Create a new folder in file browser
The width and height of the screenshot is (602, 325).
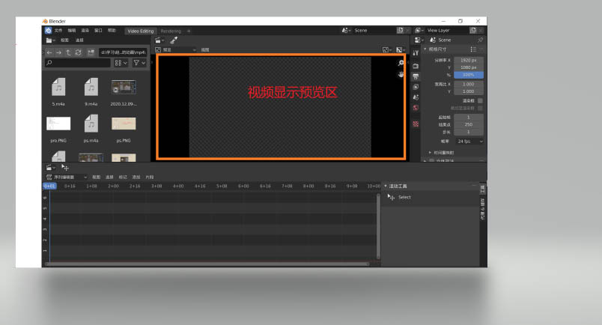tap(89, 52)
